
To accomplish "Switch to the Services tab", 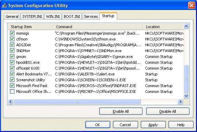I will coord(91,16).
